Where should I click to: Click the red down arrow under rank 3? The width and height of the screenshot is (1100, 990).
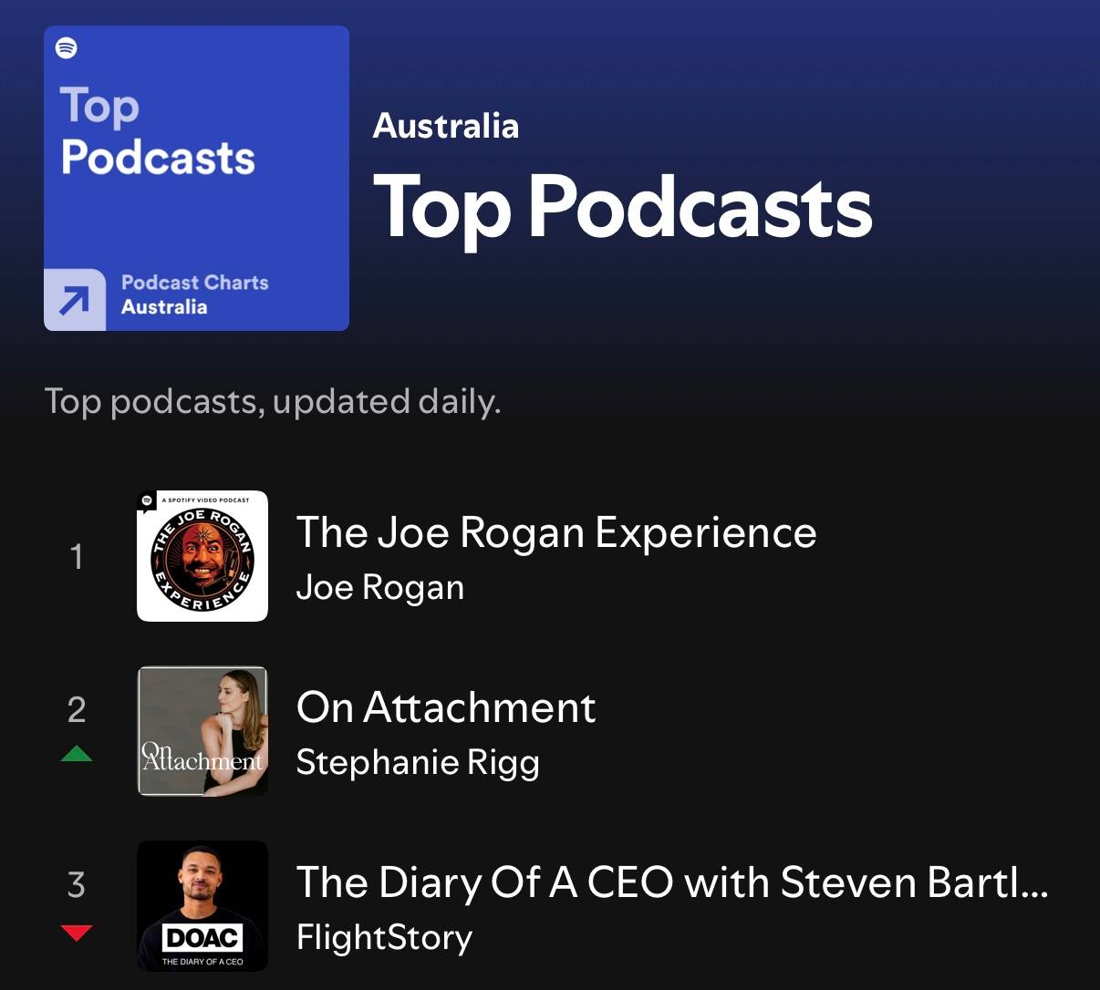pyautogui.click(x=77, y=932)
